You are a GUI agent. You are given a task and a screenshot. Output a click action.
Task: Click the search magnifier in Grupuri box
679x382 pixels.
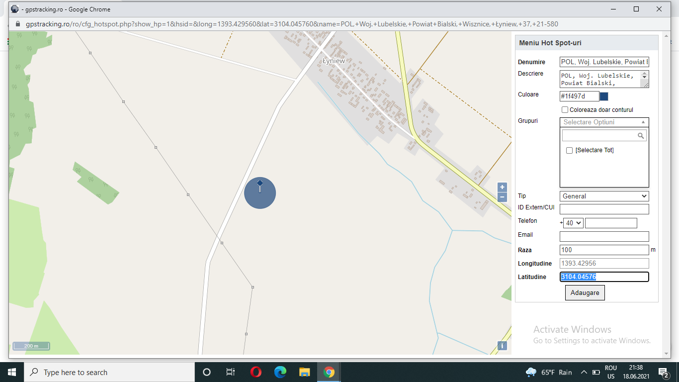pos(641,136)
